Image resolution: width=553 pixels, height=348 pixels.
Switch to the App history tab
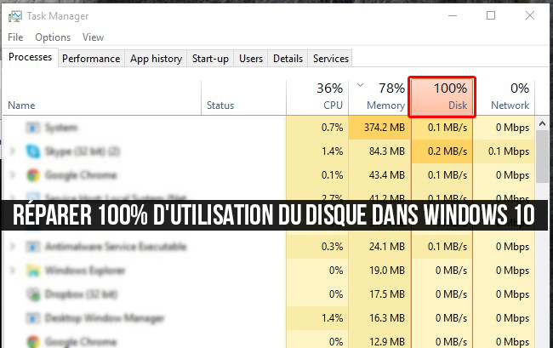tap(156, 59)
